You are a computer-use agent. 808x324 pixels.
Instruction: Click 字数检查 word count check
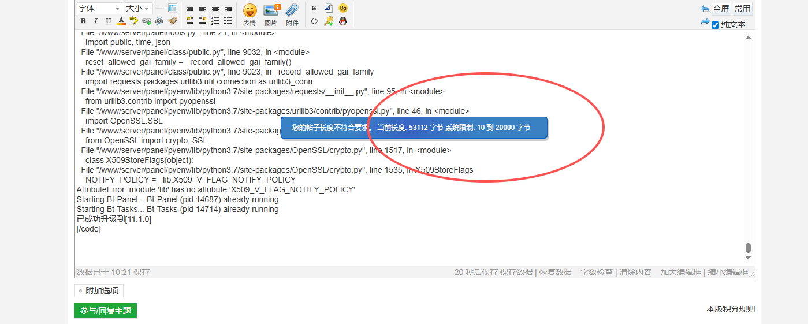click(x=597, y=272)
